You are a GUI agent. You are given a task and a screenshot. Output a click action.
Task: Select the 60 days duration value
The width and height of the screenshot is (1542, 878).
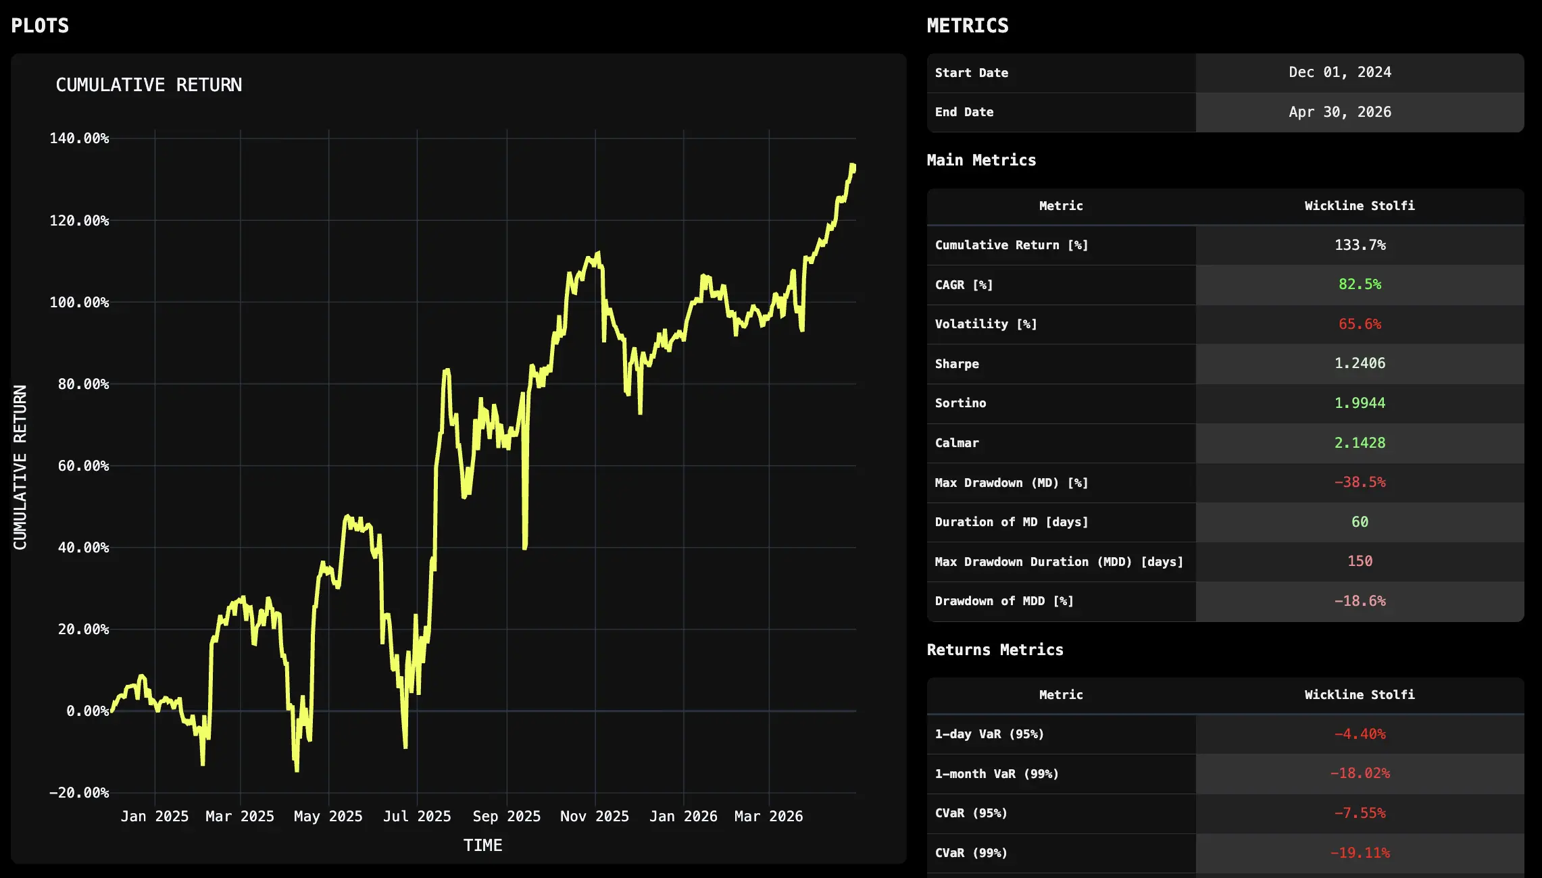(x=1360, y=522)
